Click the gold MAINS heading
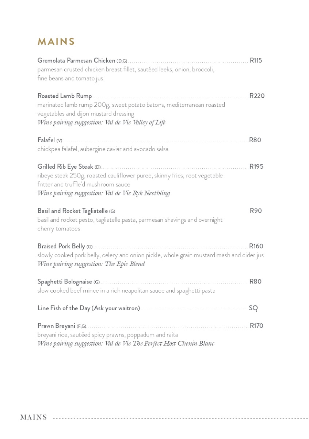 (x=56, y=42)
